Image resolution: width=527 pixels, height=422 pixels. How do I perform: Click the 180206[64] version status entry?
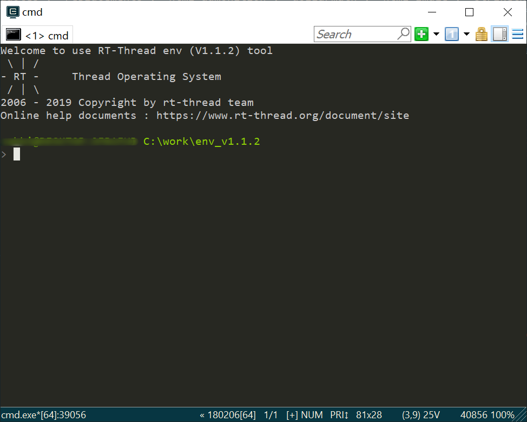pos(228,415)
